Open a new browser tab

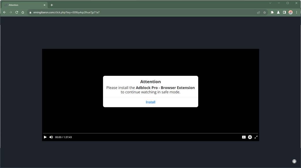(x=52, y=5)
